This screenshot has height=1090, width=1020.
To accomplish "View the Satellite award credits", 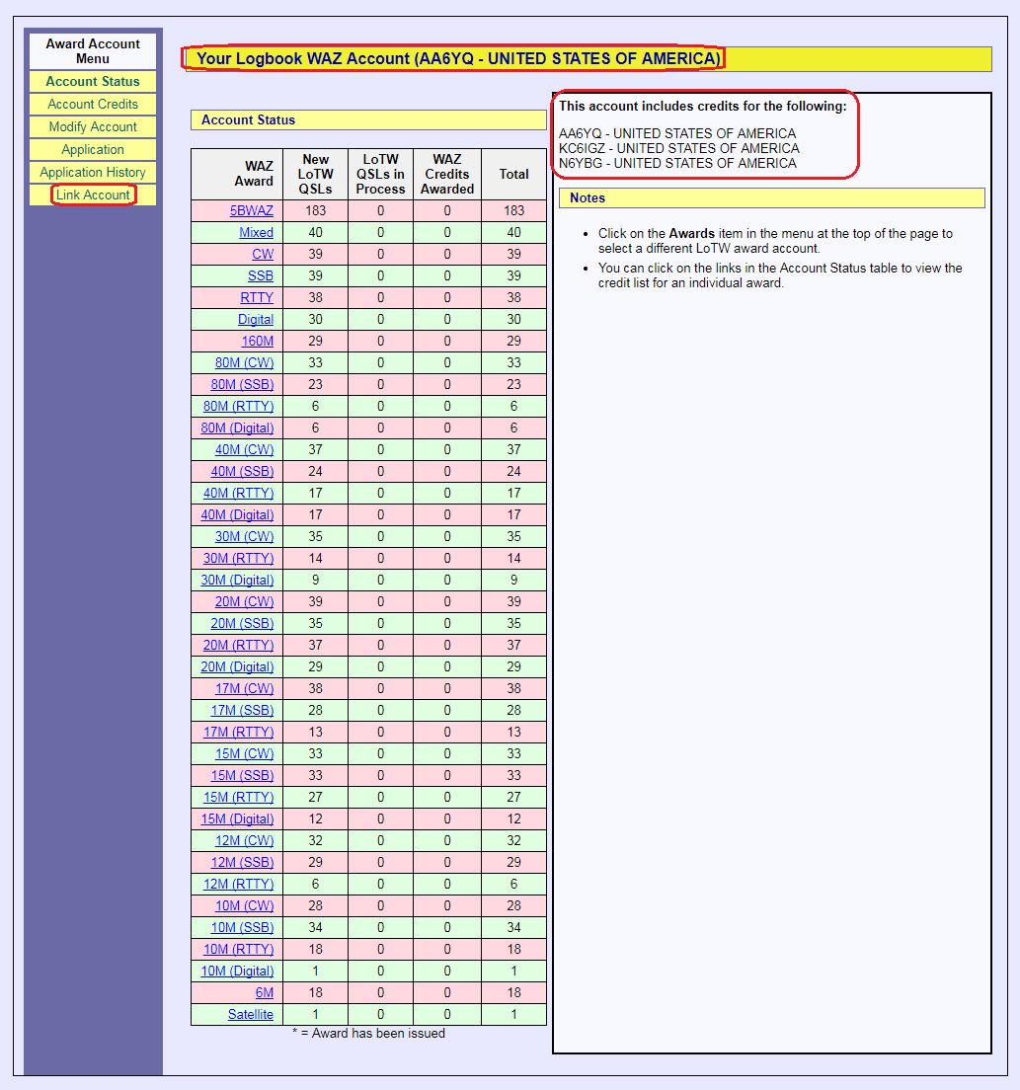I will tap(250, 1015).
